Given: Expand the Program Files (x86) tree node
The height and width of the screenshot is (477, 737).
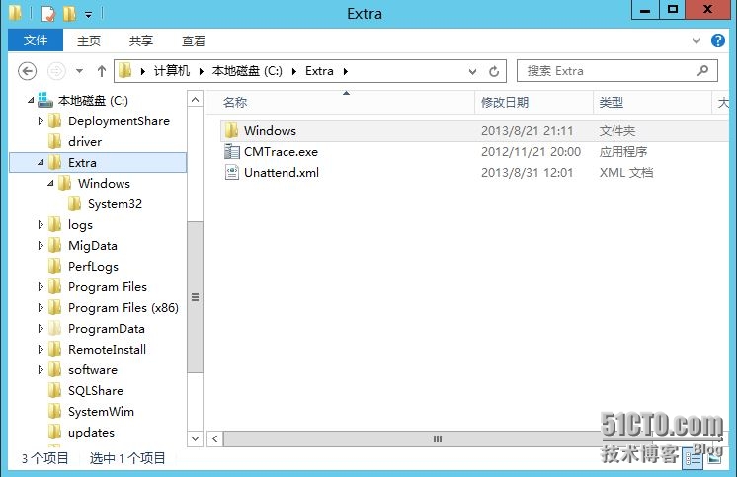Looking at the screenshot, I should [x=41, y=307].
